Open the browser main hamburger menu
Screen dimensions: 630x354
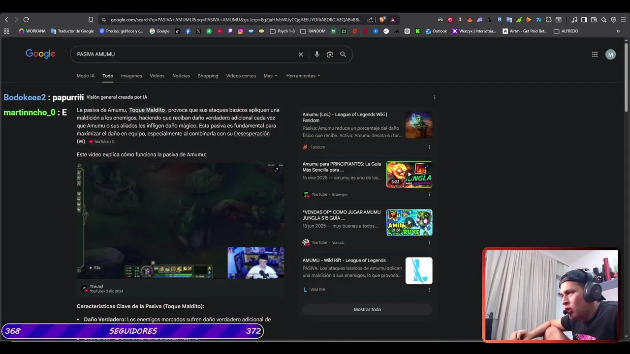pyautogui.click(x=623, y=20)
